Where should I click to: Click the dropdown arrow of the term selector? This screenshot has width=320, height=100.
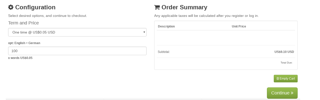point(144,32)
